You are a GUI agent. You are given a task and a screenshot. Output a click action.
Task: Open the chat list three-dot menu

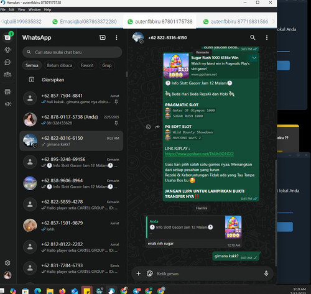116,37
